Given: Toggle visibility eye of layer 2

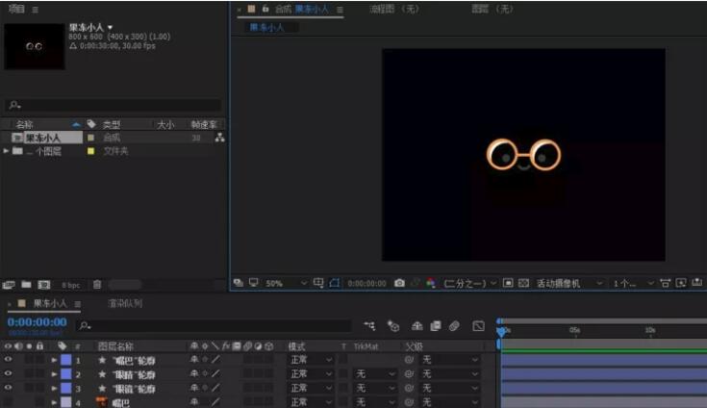Looking at the screenshot, I should pyautogui.click(x=9, y=374).
